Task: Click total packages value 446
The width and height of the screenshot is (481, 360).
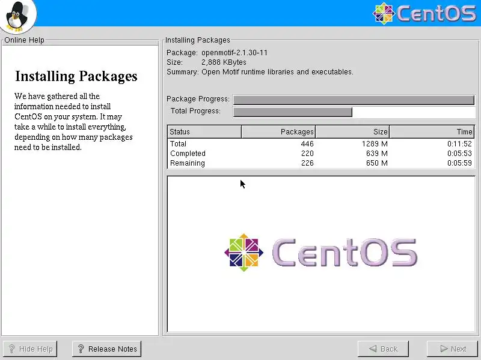Action: [x=307, y=143]
